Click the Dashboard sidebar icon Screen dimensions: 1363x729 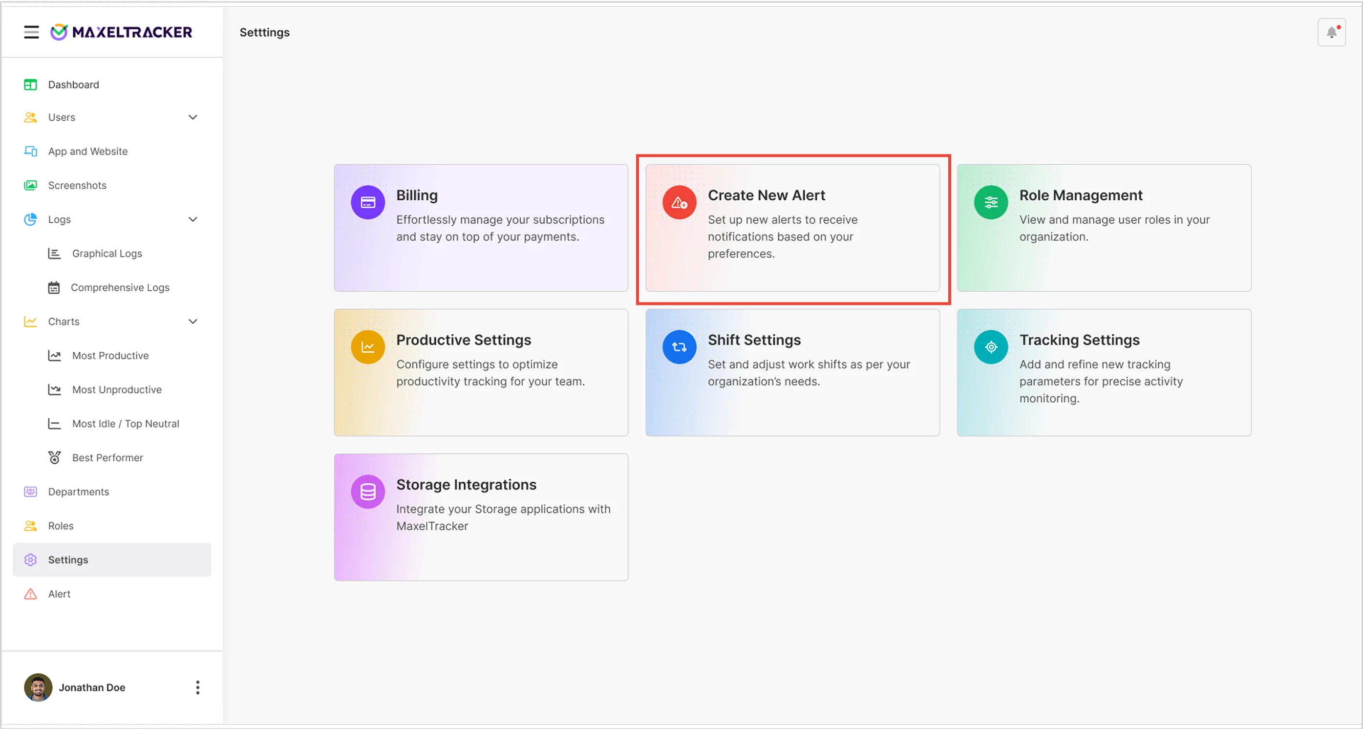[x=31, y=85]
